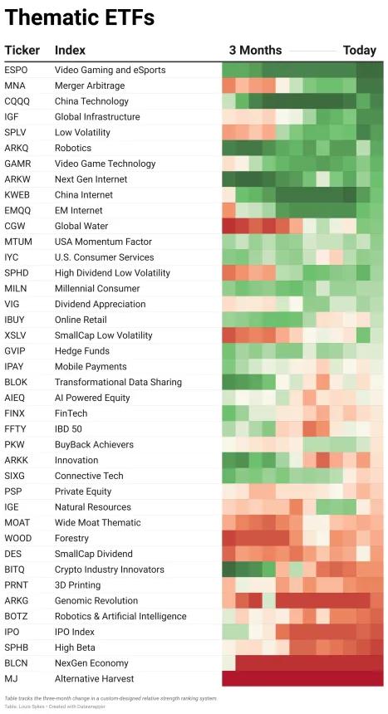This screenshot has width=388, height=714.
Task: Click the Ticker column header
Action: [x=22, y=50]
